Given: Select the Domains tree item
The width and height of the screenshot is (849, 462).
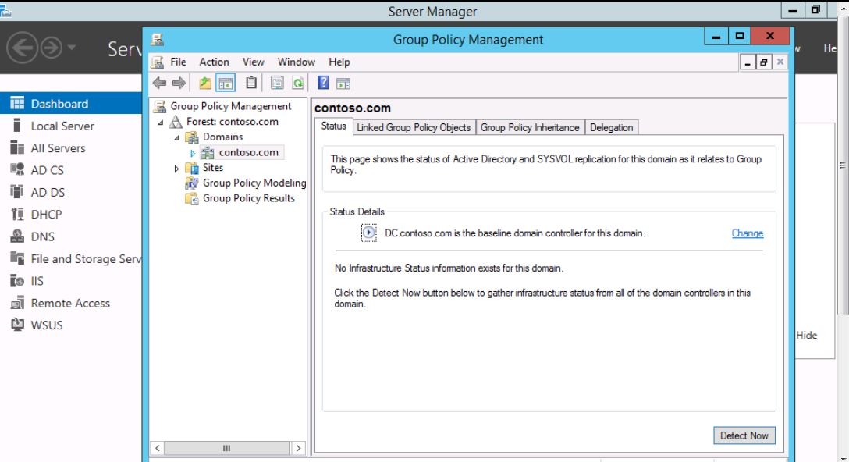Looking at the screenshot, I should pyautogui.click(x=222, y=137).
